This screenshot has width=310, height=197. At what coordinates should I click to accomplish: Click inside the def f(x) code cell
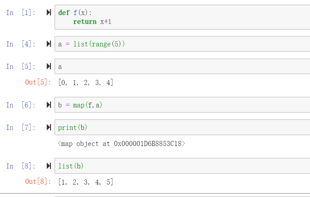tap(182, 17)
